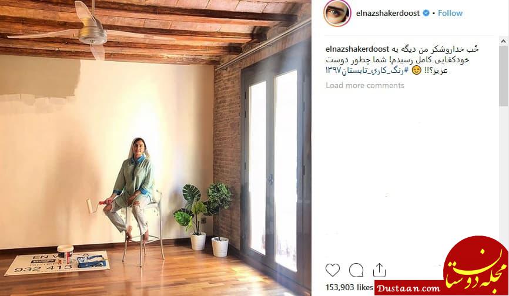This screenshot has height=296, width=509.
Task: Open comments via speech bubble icon
Action: pyautogui.click(x=356, y=270)
